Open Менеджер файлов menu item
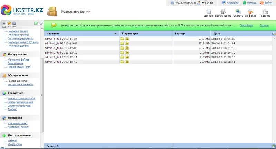The width and height of the screenshot is (276, 149). pos(19,60)
